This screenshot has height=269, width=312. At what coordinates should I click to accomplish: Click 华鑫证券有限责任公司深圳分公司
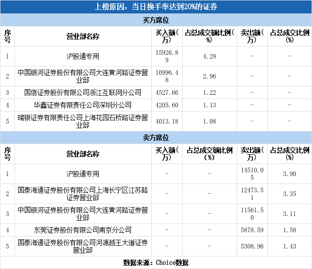(x=83, y=105)
